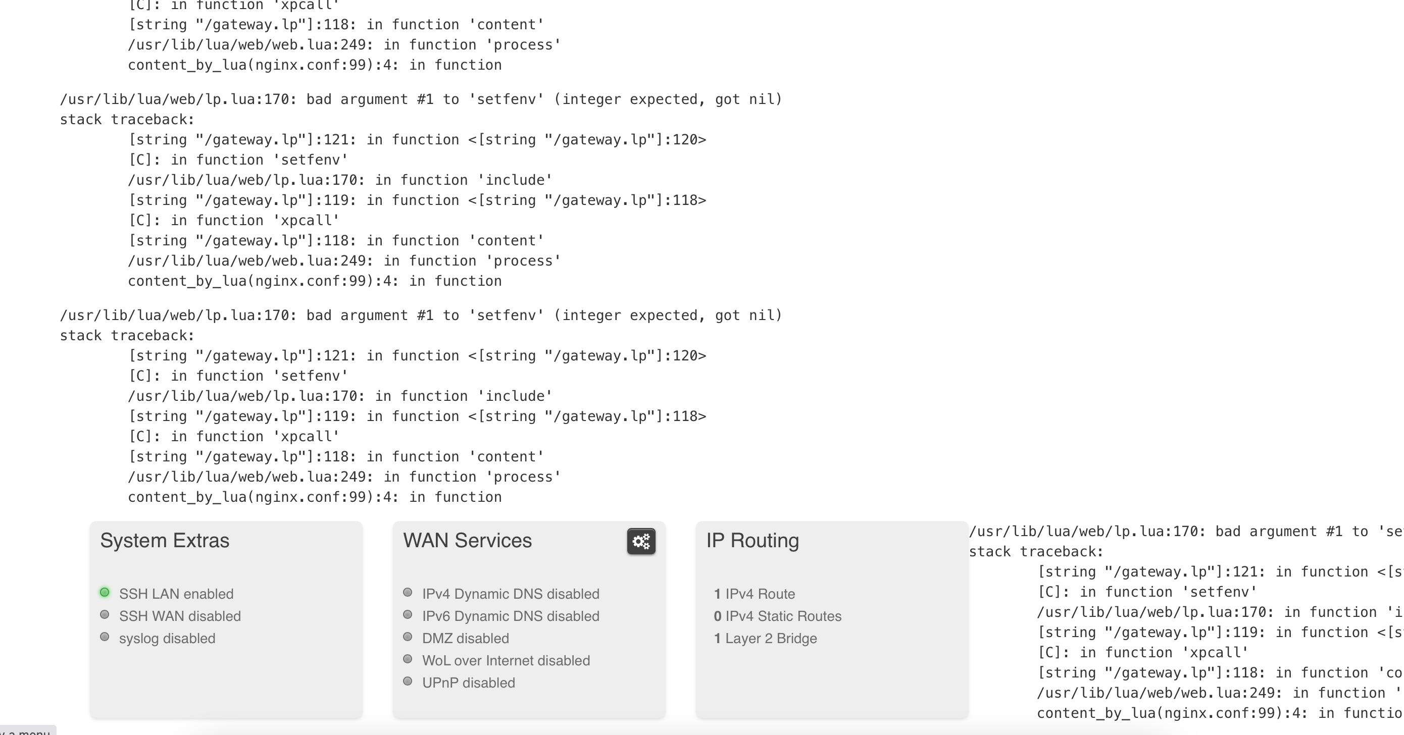Open the 1 IPv4 Route entry

click(755, 593)
